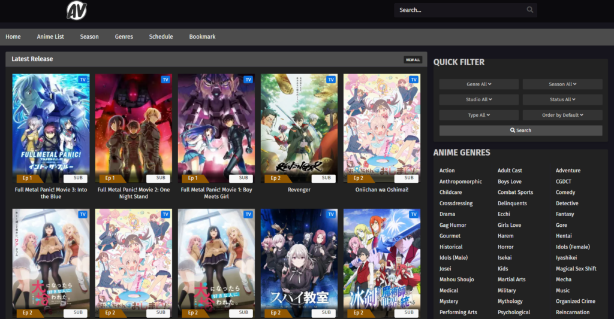Open the Spy Kyoushitsu poster in second row
Screen dimensions: 614x319
point(299,263)
